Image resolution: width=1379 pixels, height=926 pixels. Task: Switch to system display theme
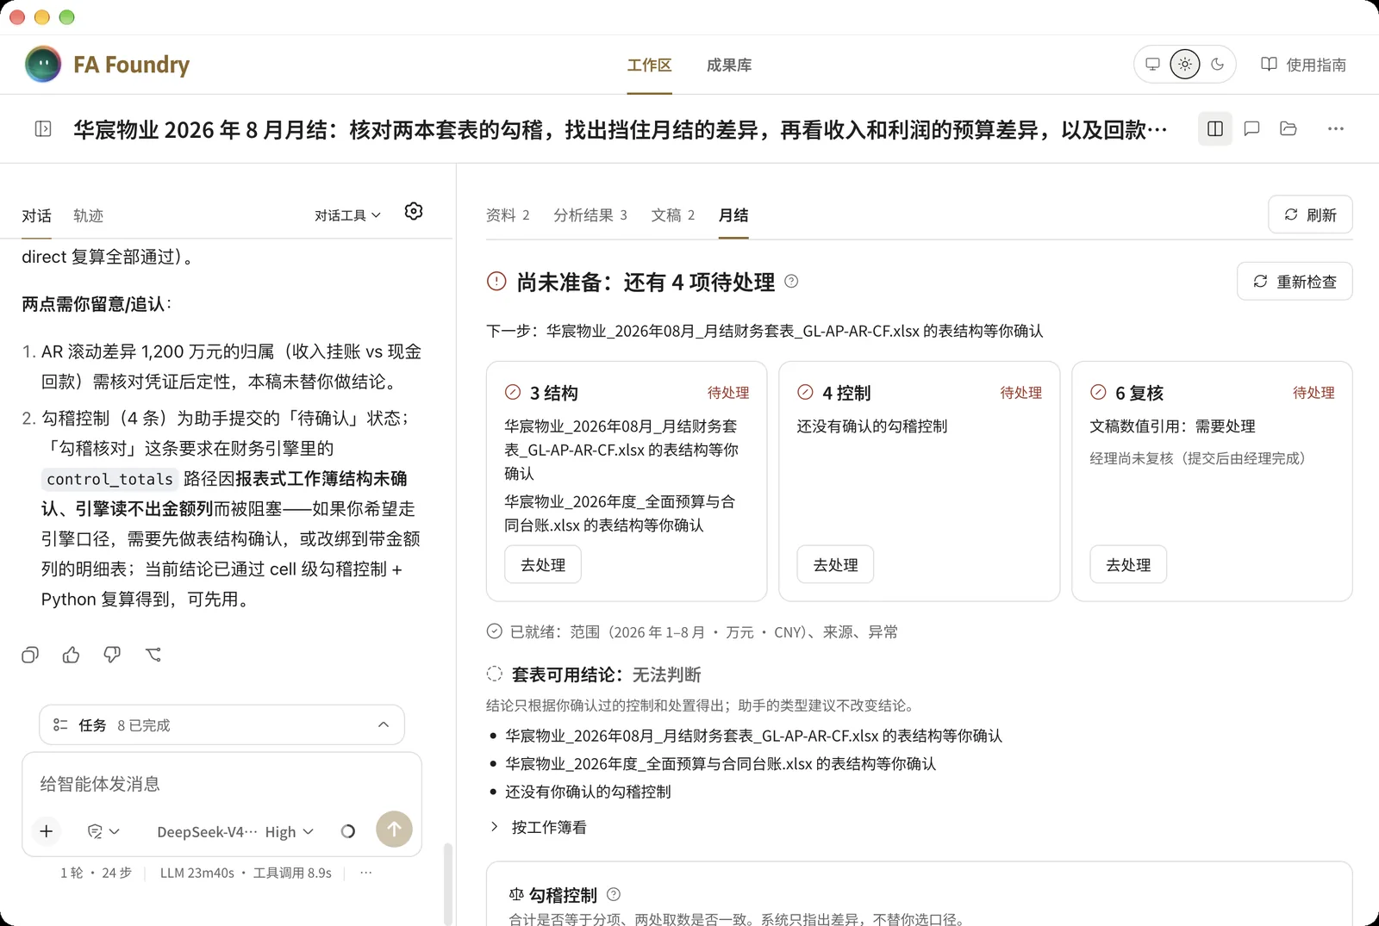1152,65
